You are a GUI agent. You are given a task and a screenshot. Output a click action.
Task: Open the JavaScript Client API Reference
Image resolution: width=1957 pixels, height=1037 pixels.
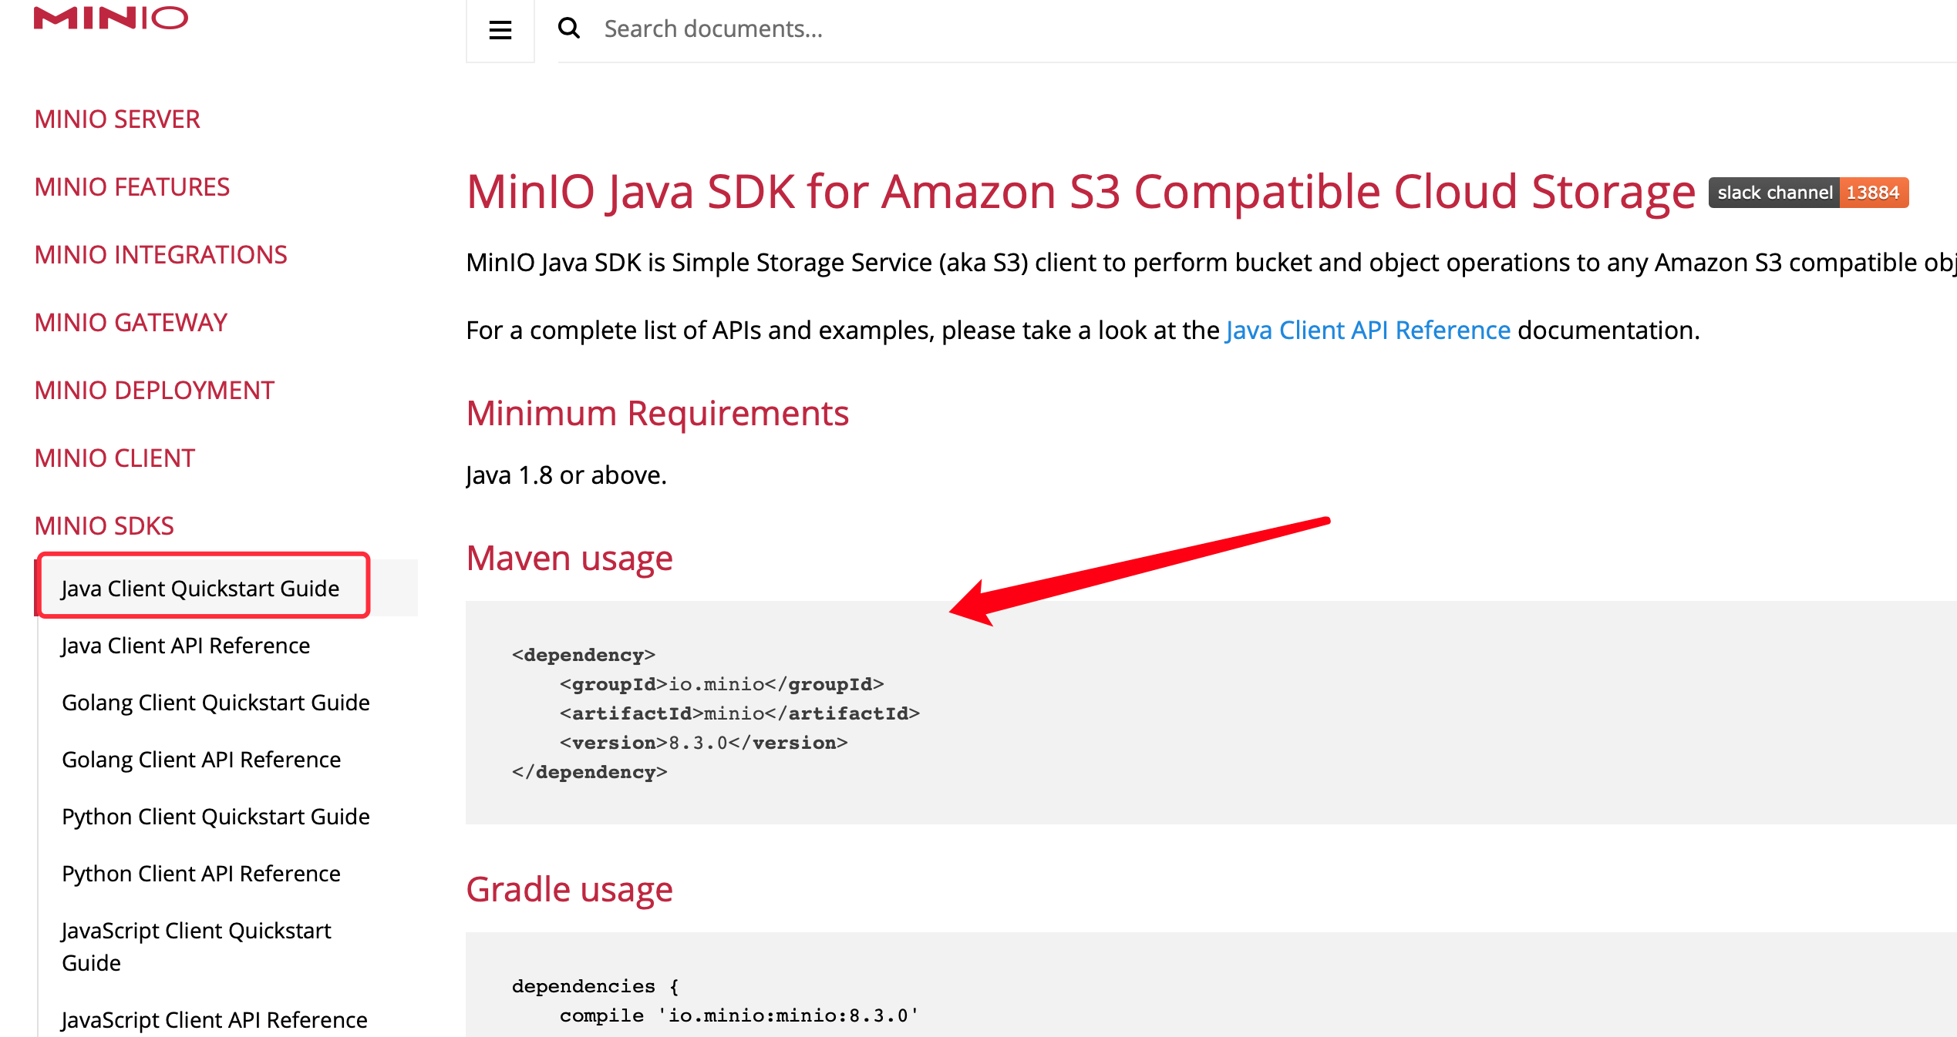[x=214, y=1019]
